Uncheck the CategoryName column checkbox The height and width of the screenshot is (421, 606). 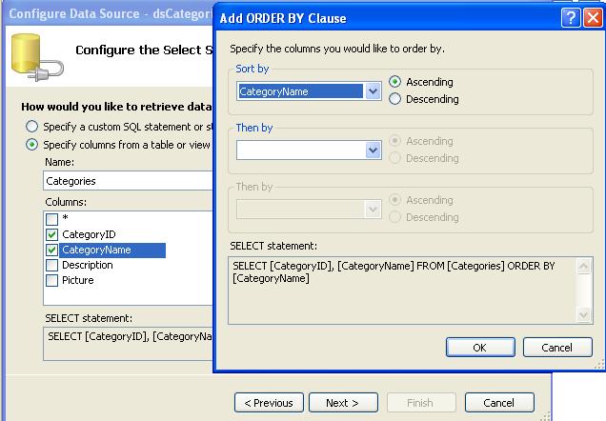(52, 250)
